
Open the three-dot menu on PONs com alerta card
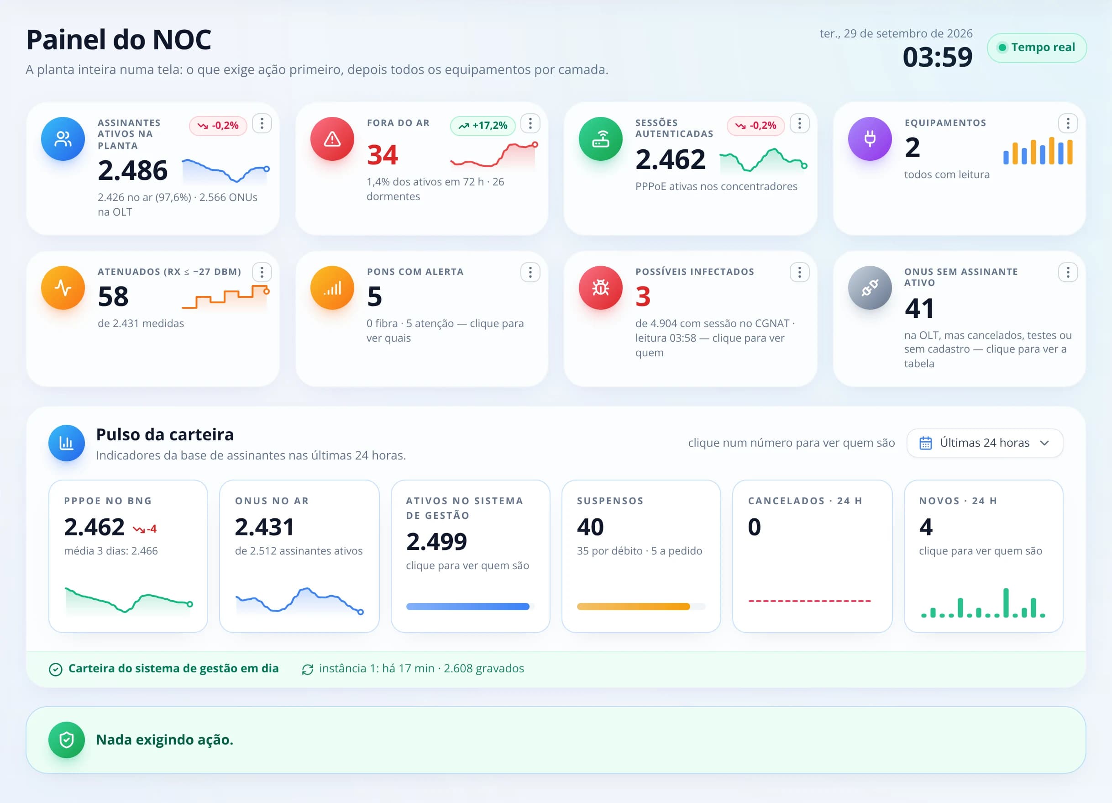pos(530,272)
